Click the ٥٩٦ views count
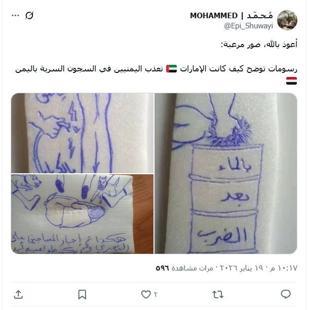Viewport: 309px width, 310px height. point(162,268)
